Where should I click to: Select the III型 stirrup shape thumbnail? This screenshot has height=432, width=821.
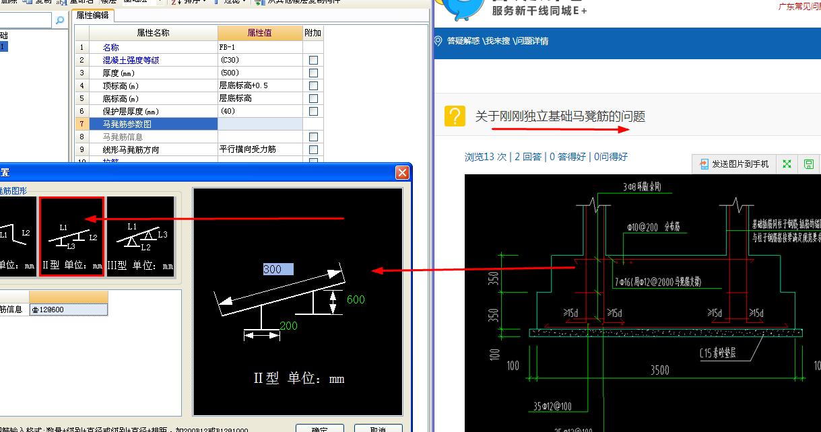click(x=141, y=237)
